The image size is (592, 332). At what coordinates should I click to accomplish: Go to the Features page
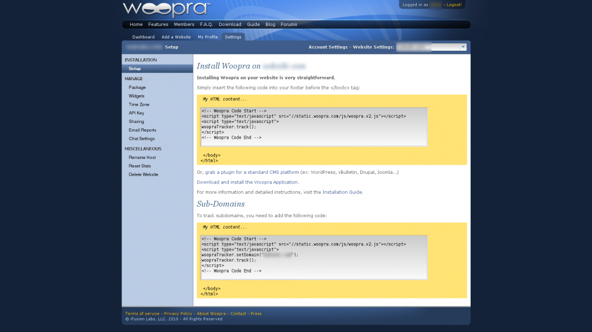pos(158,24)
